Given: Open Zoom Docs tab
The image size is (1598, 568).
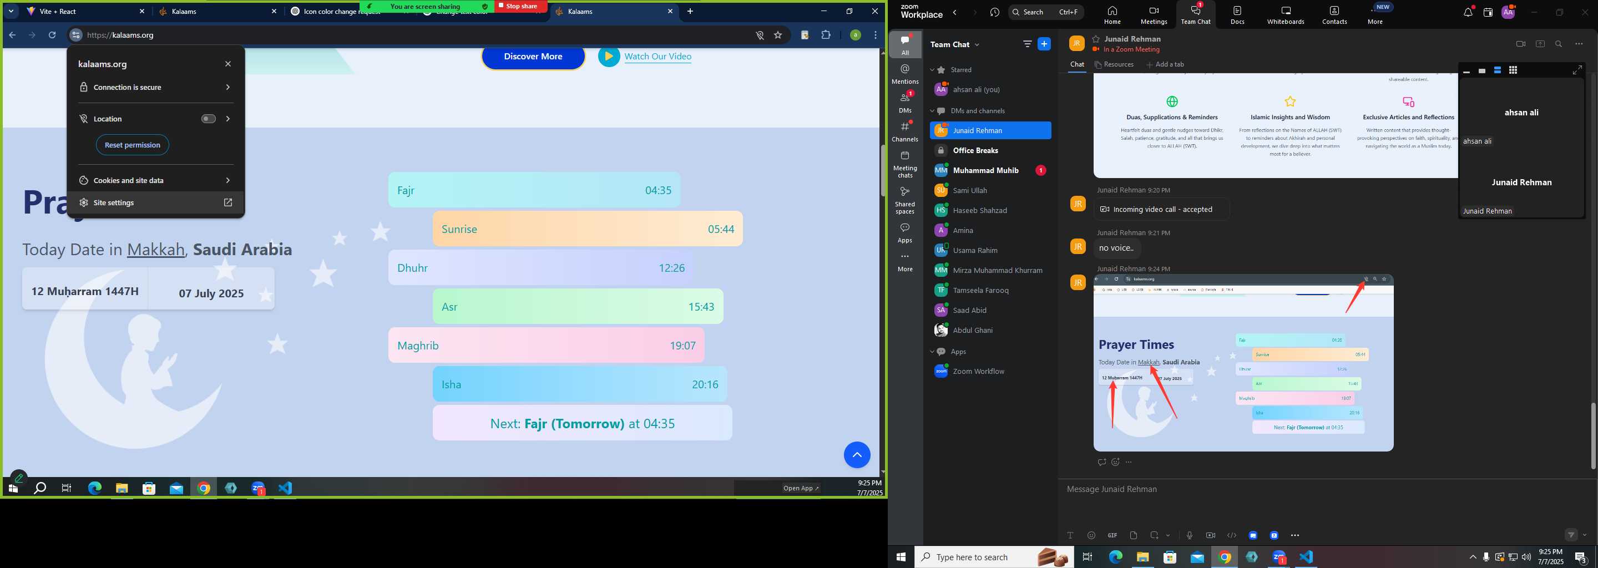Looking at the screenshot, I should [1237, 15].
